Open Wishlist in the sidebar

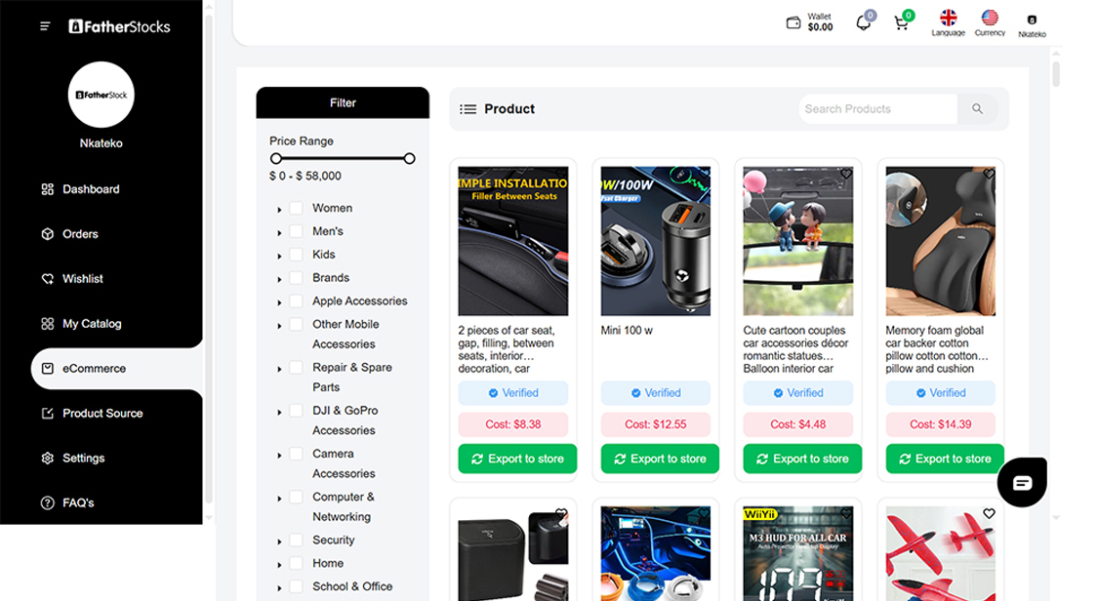(x=82, y=278)
